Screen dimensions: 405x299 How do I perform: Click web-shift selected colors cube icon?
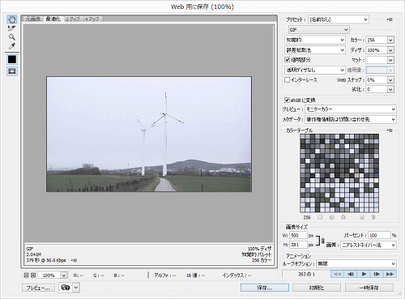pyautogui.click(x=332, y=217)
